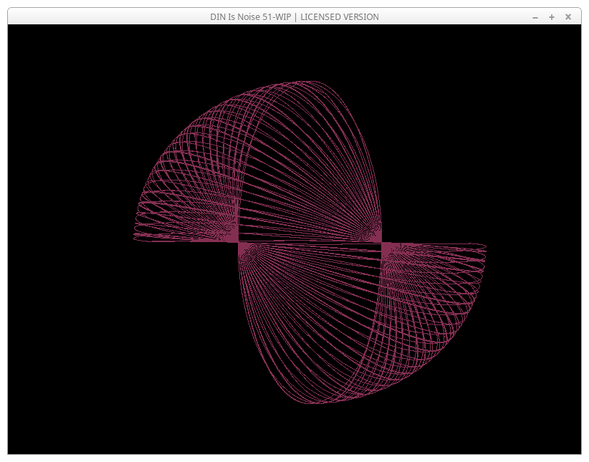Minimize the DIN Is Noise window
The image size is (589, 462).
tap(535, 17)
